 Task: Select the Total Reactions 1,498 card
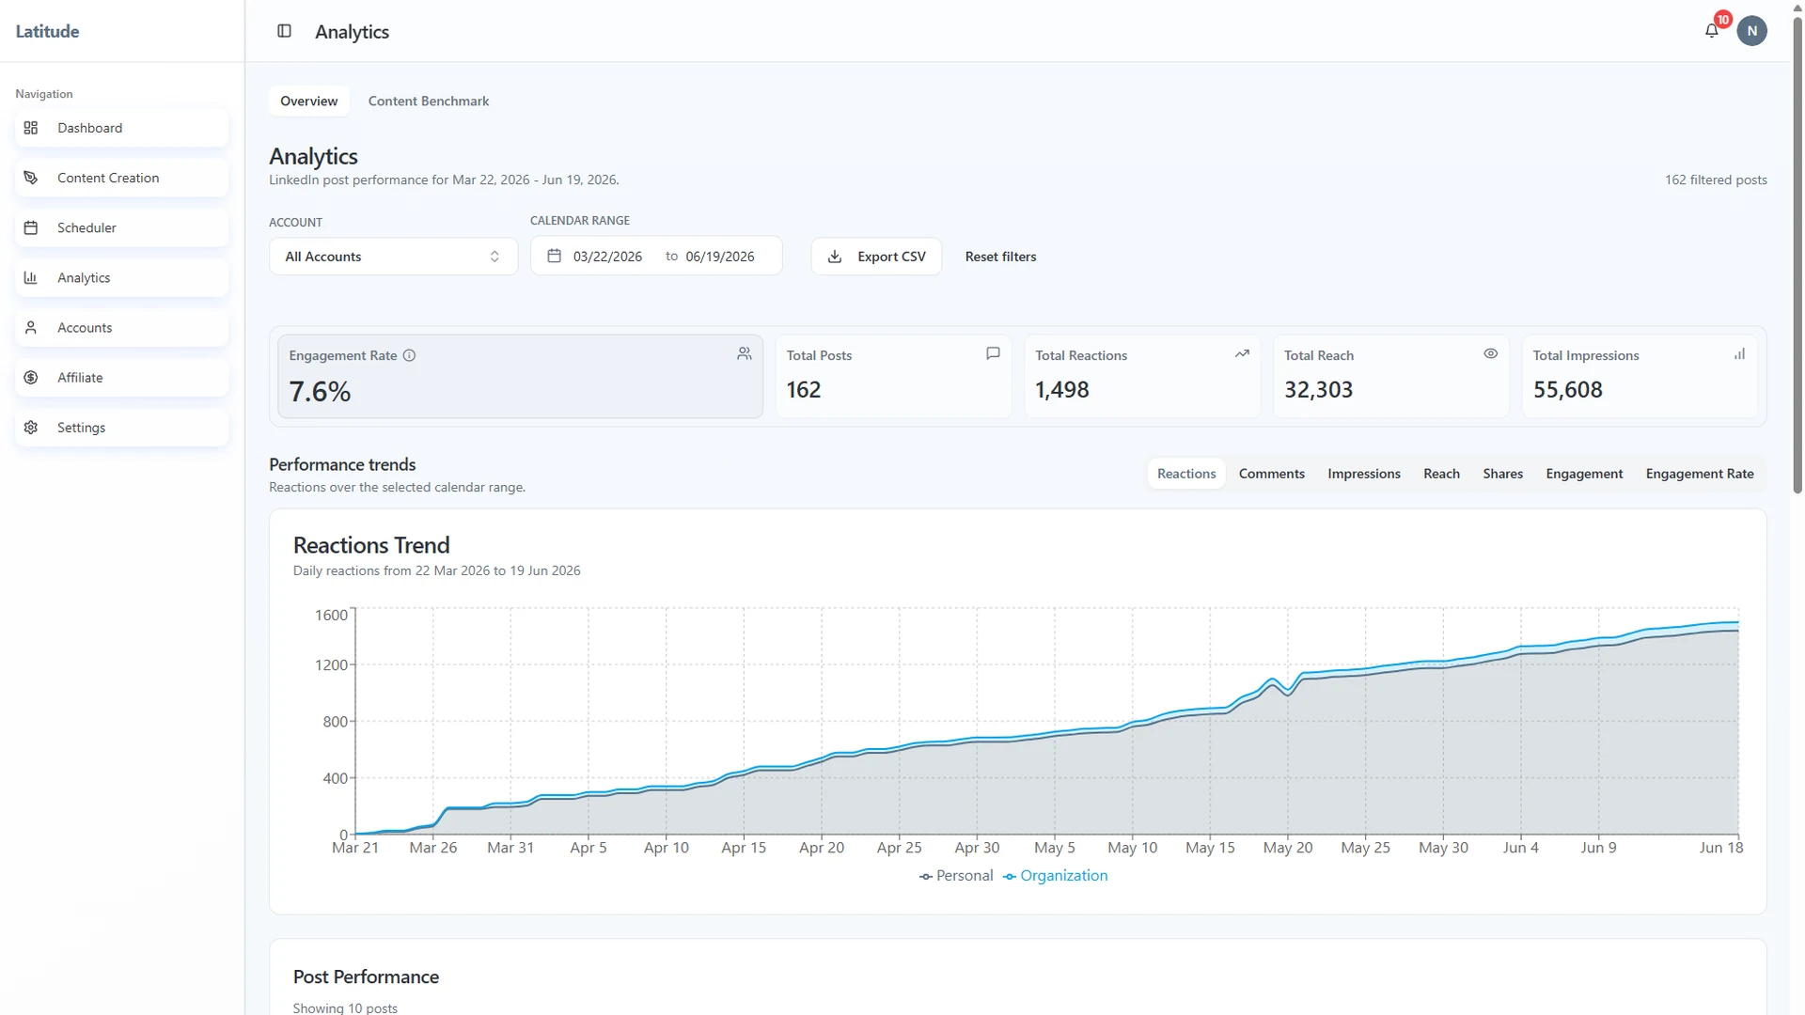[1142, 376]
